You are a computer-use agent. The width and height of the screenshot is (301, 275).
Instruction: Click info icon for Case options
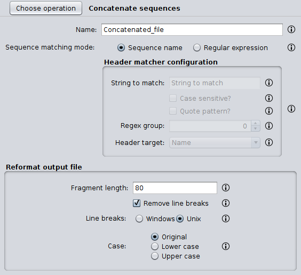pyautogui.click(x=226, y=246)
